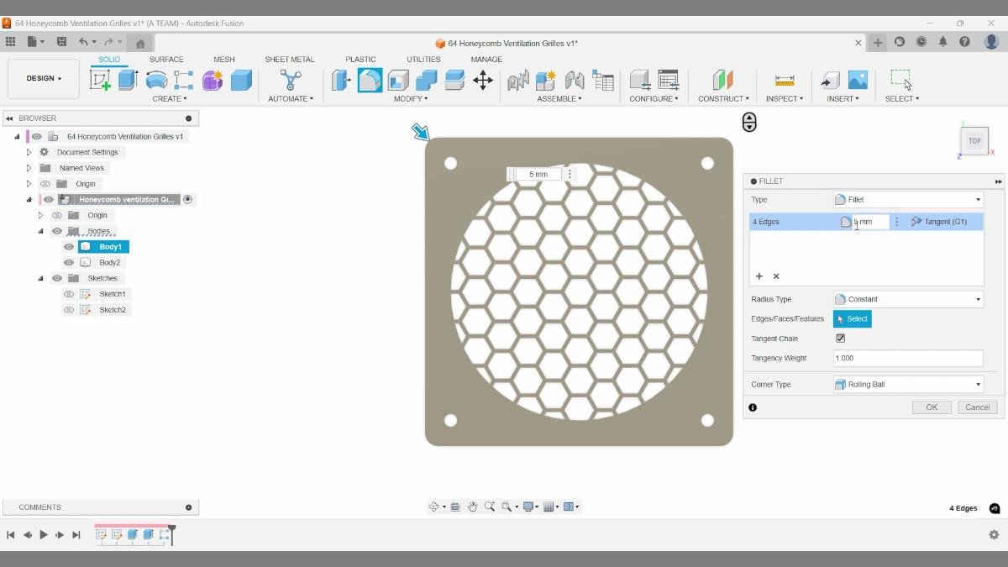Switch to the MESH tab

224,60
